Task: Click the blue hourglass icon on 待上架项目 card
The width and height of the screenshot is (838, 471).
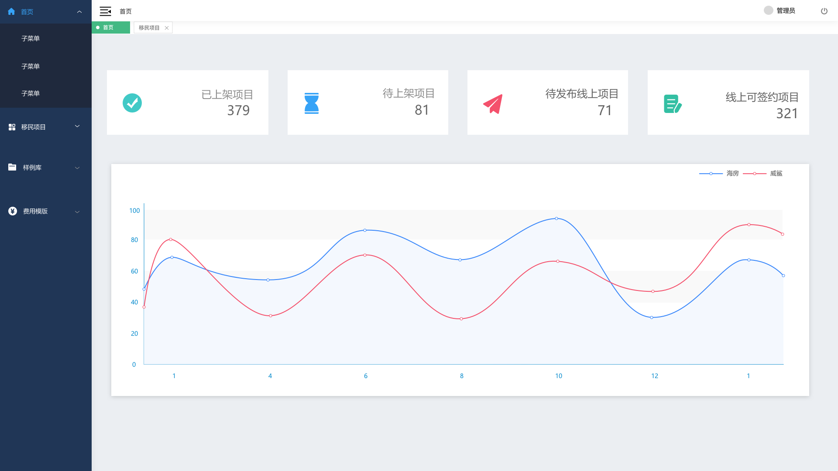Action: tap(312, 103)
